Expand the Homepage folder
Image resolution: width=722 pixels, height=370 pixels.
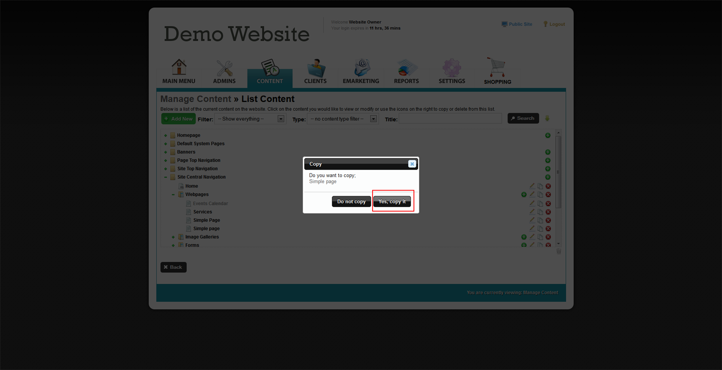click(165, 135)
